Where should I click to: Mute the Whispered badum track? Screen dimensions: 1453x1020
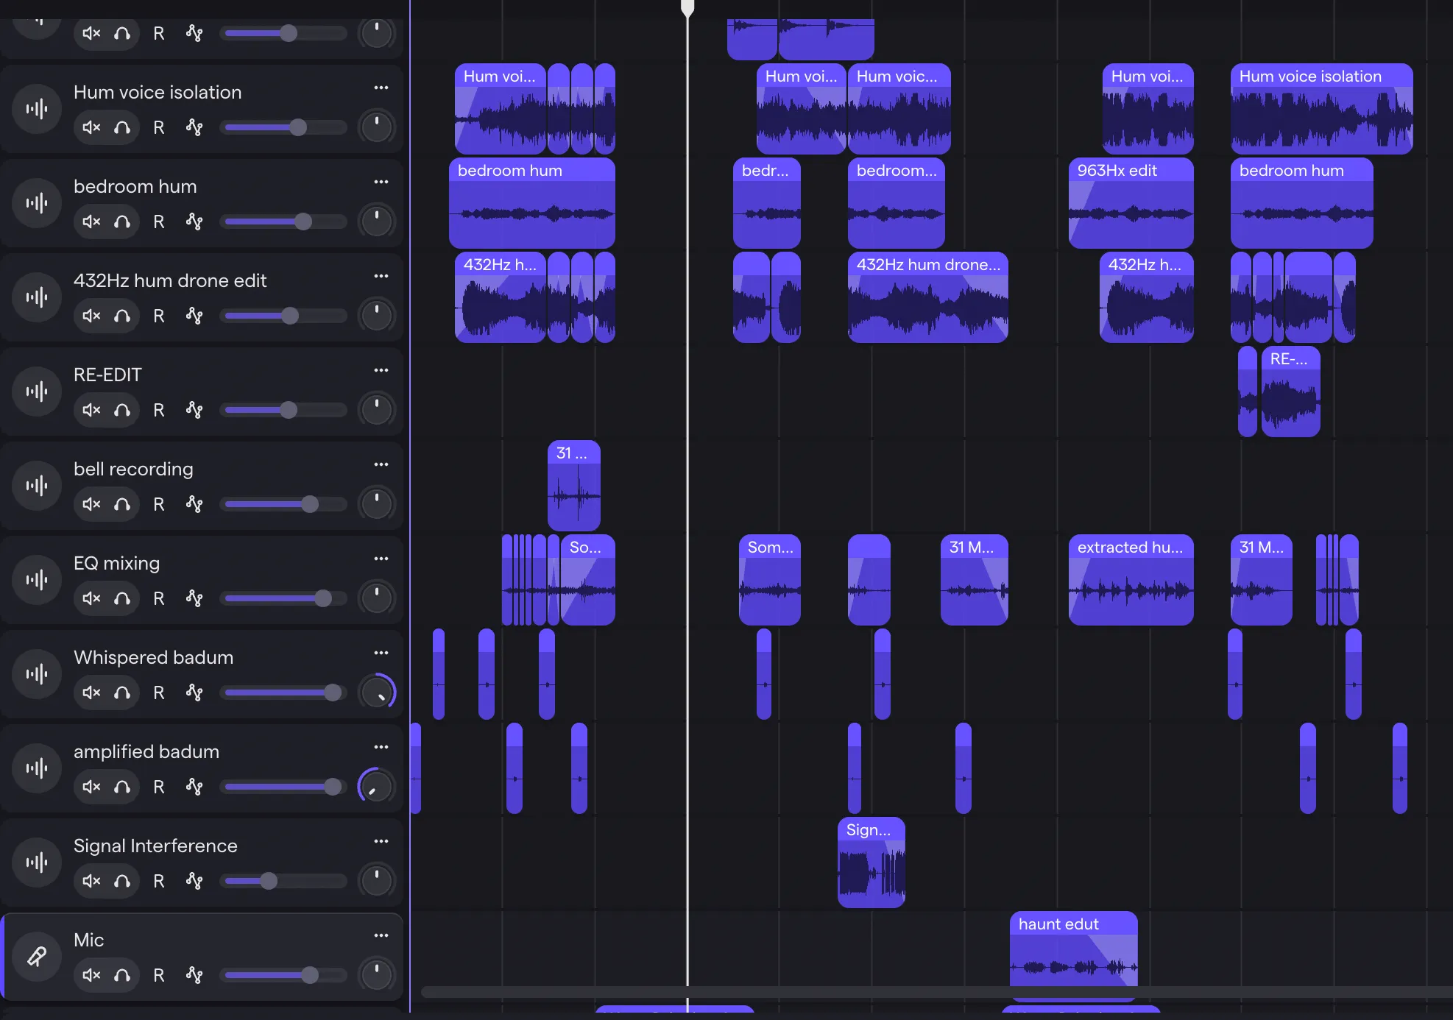point(91,693)
